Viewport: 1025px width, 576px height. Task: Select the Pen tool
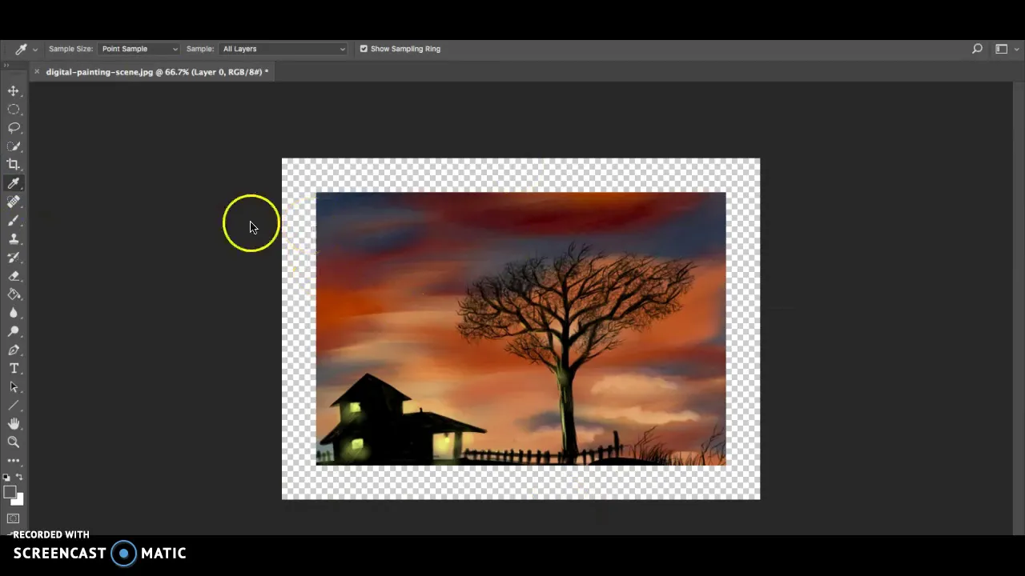(x=14, y=350)
